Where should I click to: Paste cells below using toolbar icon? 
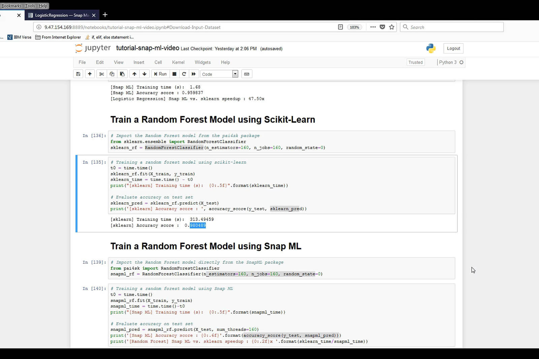coord(122,74)
